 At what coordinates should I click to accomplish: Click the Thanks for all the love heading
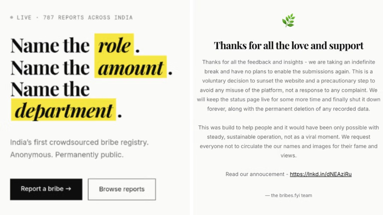point(289,46)
